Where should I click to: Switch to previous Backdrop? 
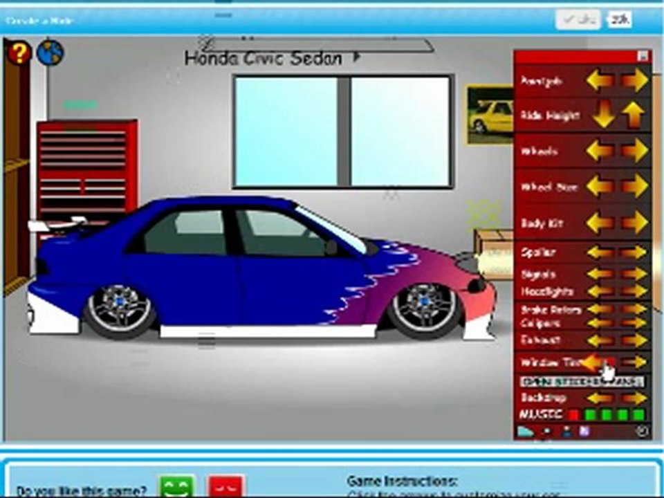click(600, 398)
